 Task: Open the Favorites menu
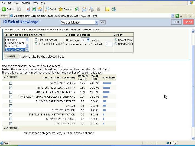[x=26, y=2]
